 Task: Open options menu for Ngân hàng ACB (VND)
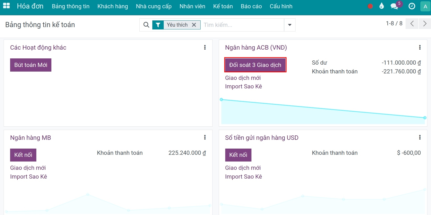[420, 47]
